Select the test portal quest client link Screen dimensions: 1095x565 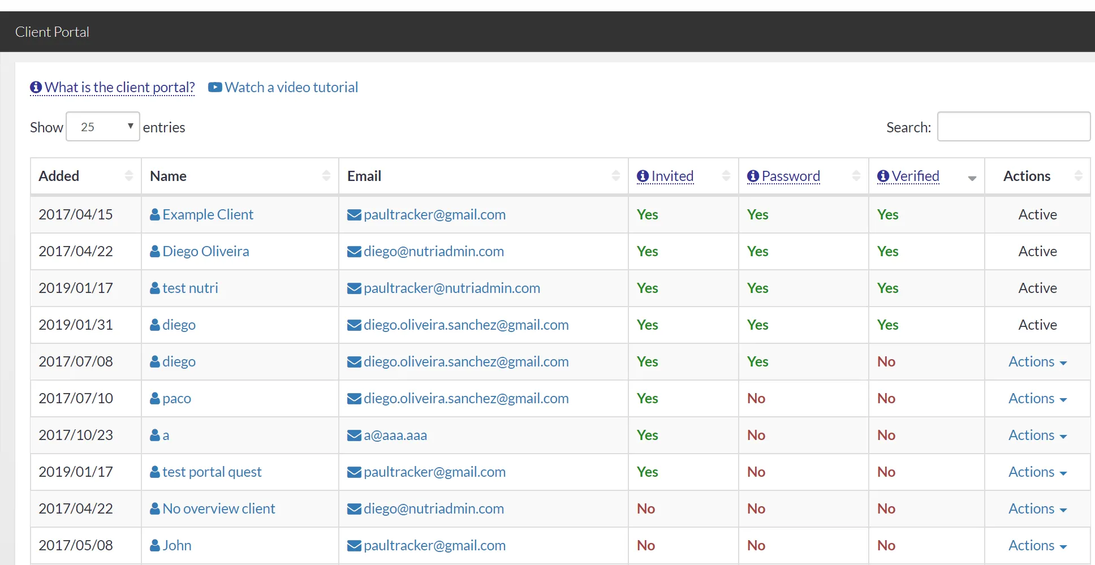click(x=212, y=472)
